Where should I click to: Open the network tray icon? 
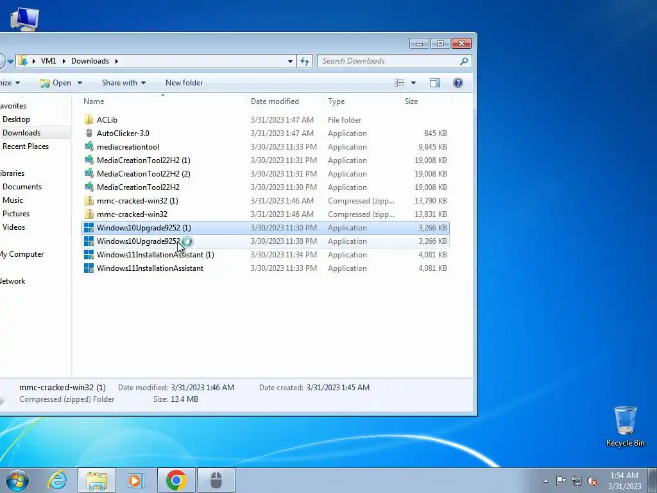tap(577, 481)
